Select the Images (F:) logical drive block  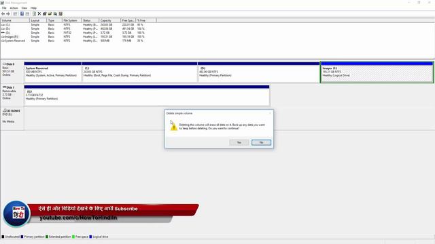click(x=377, y=72)
